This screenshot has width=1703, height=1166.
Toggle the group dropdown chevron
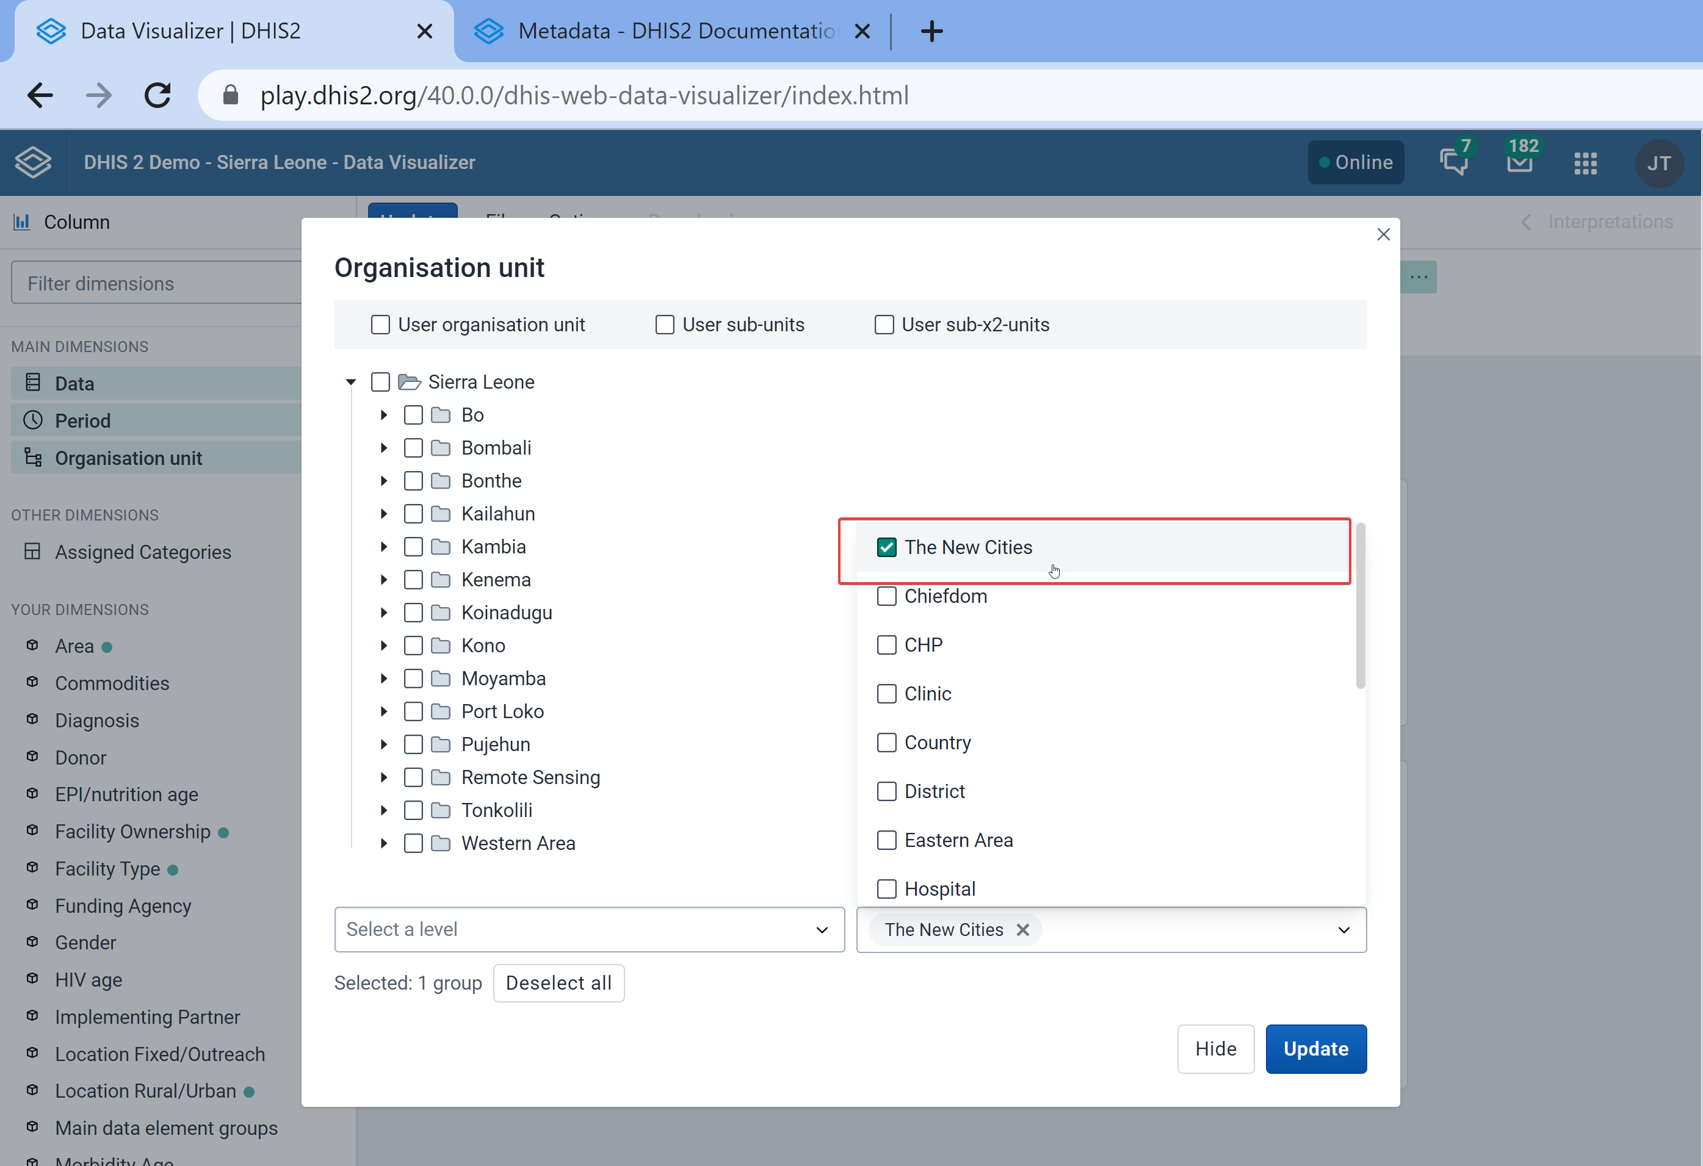click(x=1343, y=929)
